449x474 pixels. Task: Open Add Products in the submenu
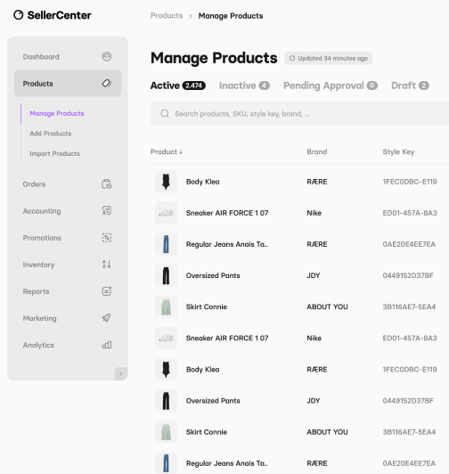click(x=51, y=134)
